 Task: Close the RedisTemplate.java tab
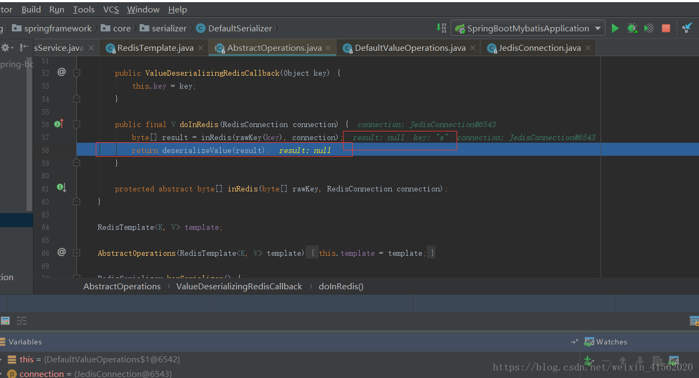click(x=200, y=48)
